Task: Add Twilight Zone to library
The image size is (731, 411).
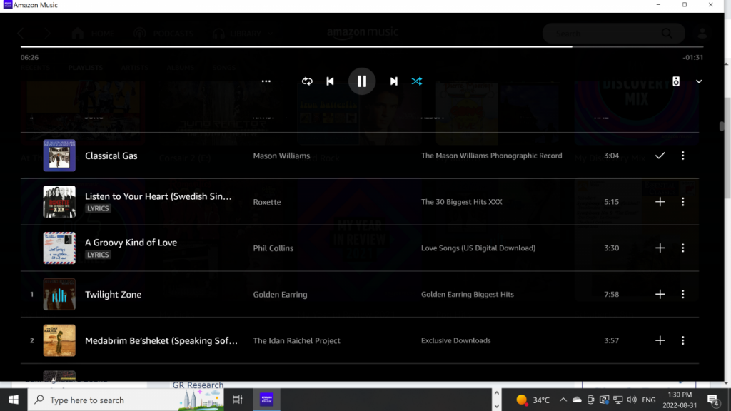Action: (660, 294)
